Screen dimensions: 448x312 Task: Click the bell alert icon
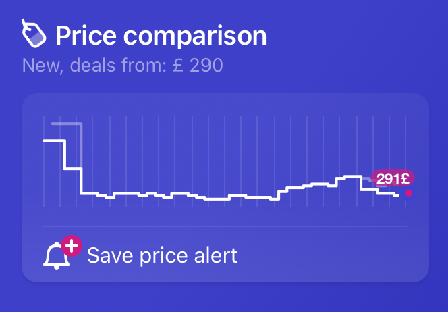point(57,257)
